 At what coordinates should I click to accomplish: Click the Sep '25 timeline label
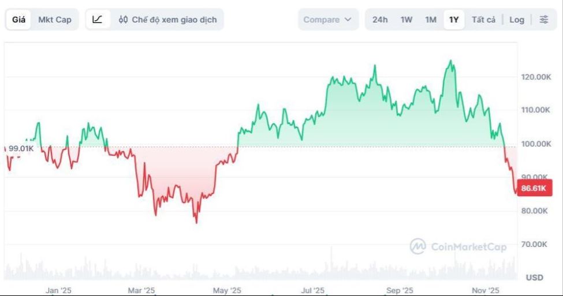coord(400,290)
